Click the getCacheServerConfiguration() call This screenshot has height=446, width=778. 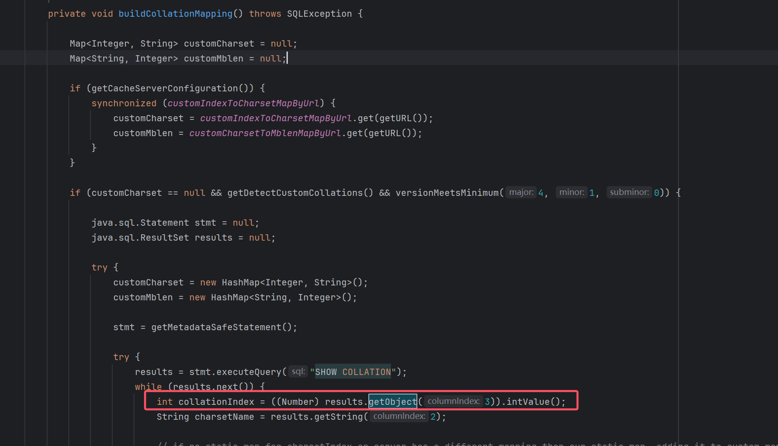[172, 88]
